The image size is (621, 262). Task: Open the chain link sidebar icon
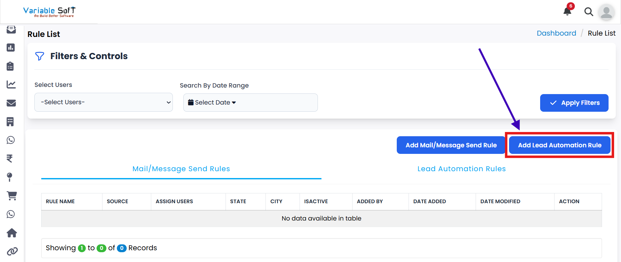click(12, 252)
